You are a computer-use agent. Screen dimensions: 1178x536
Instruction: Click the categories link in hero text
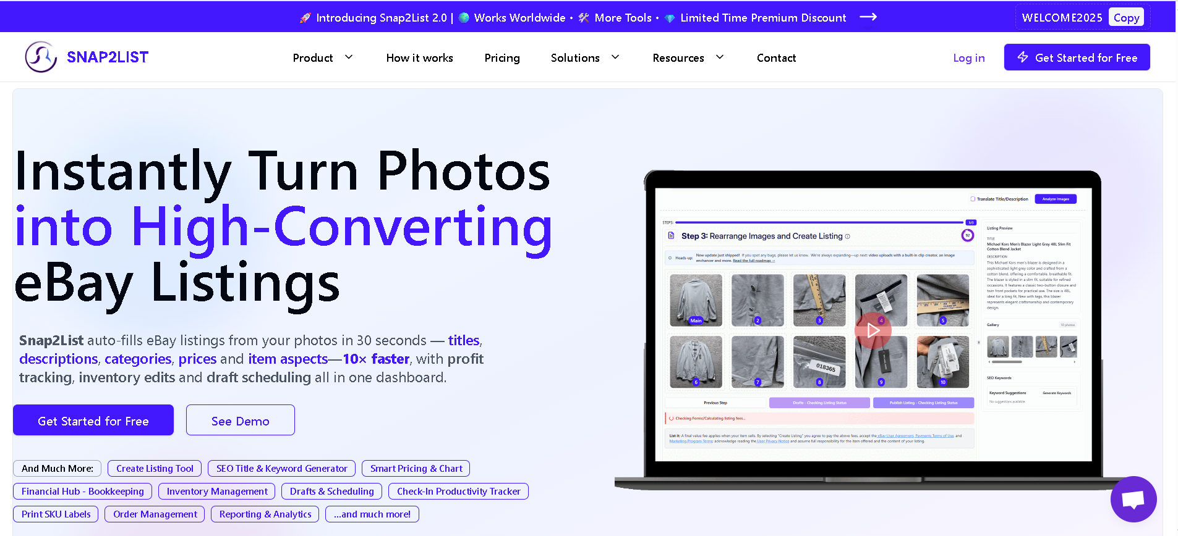[x=138, y=359]
